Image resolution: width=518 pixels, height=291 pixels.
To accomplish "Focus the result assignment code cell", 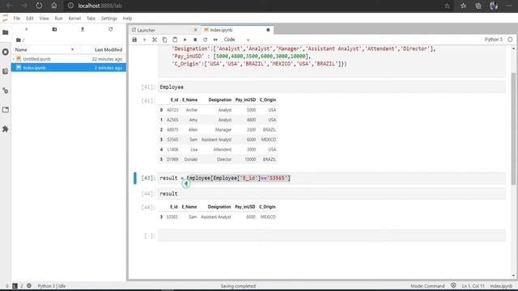I will point(332,178).
